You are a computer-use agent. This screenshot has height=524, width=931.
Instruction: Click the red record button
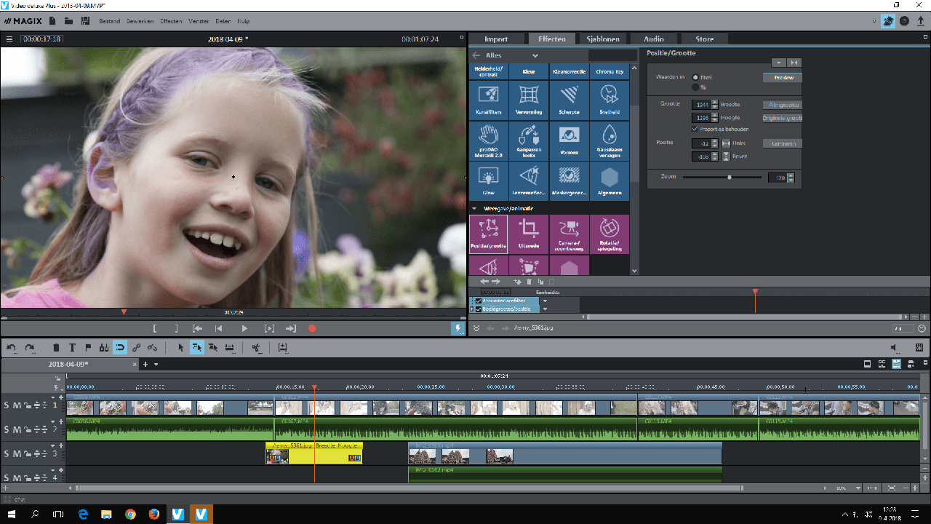pos(312,329)
